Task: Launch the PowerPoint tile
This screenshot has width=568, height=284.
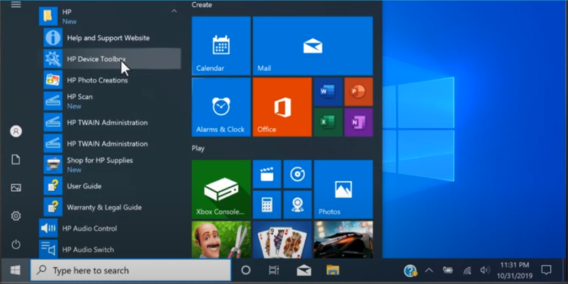Action: 359,92
